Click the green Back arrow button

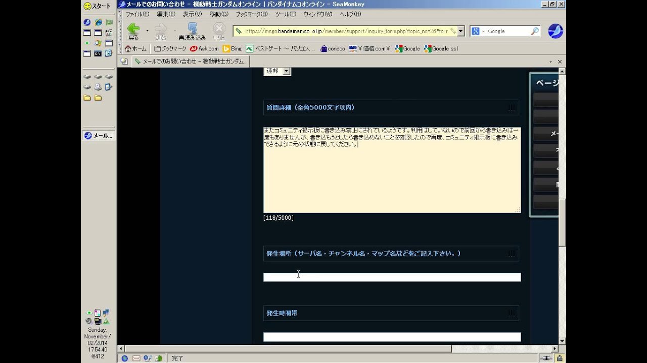pos(133,31)
